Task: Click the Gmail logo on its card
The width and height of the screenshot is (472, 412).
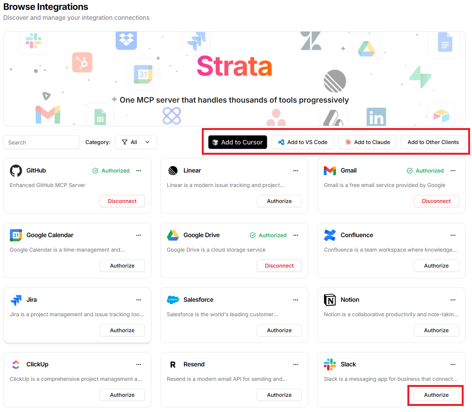Action: click(x=330, y=171)
